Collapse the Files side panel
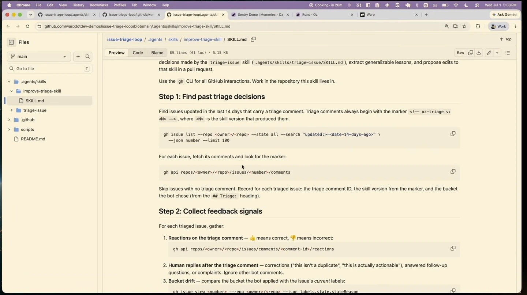527x295 pixels. (x=11, y=42)
